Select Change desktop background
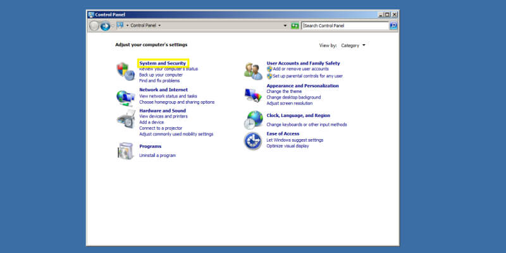The height and width of the screenshot is (253, 506). [293, 97]
